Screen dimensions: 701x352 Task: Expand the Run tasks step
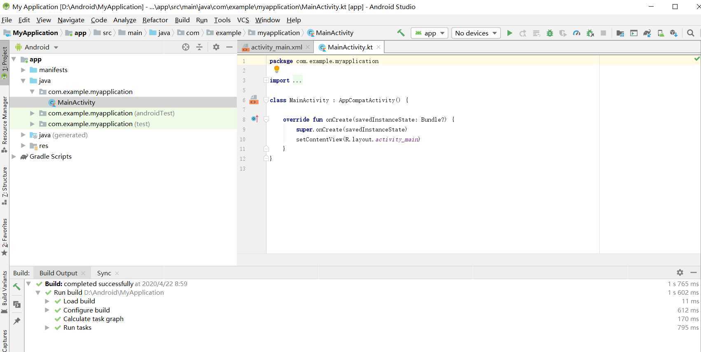(x=47, y=327)
